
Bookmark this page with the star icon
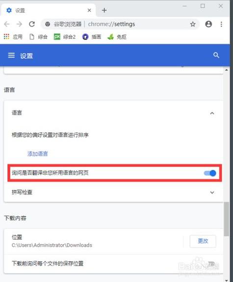(193, 24)
